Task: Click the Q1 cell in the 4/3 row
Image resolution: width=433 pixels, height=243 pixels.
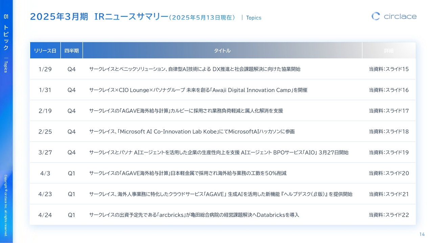Action: click(71, 173)
